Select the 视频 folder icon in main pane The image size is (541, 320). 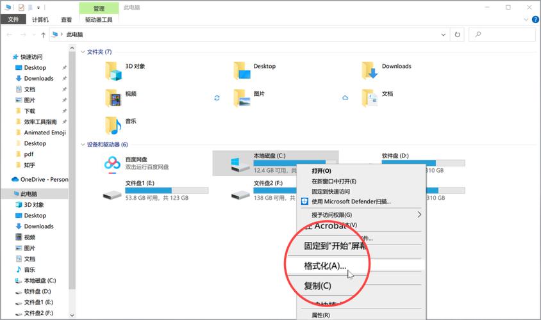(113, 97)
